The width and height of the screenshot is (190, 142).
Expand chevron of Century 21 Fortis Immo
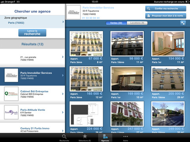[x=63, y=131]
